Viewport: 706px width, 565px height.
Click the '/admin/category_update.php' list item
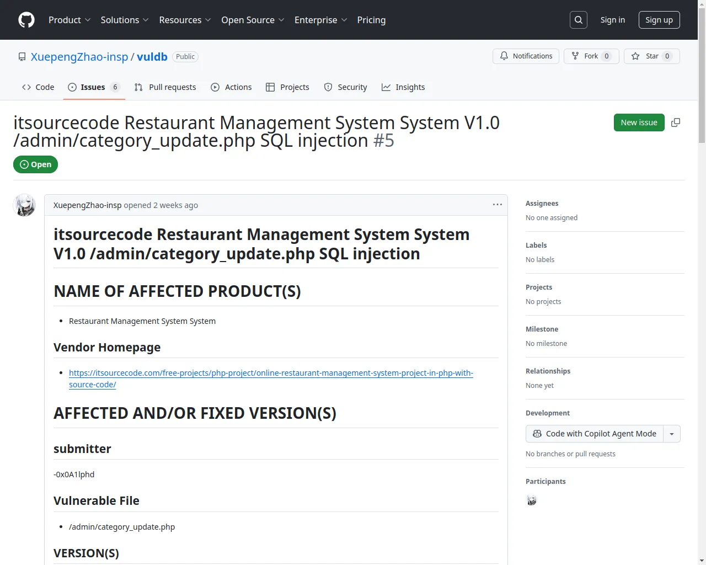(x=122, y=527)
